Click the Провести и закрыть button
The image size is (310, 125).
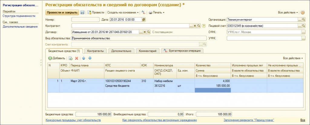[x=62, y=12]
